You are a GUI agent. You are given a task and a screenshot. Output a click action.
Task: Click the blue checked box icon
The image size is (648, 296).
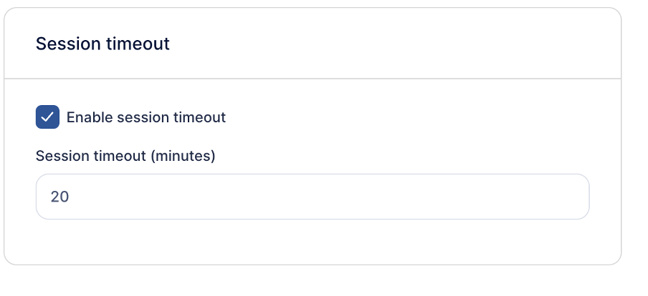pos(47,117)
